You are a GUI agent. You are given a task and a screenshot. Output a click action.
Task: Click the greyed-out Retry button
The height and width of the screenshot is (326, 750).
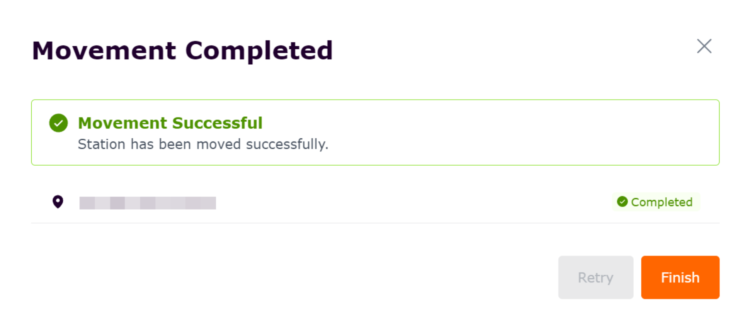click(595, 277)
